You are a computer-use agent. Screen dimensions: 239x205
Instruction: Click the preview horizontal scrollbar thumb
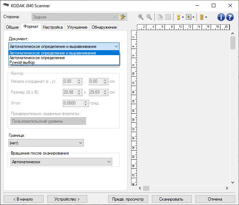tap(146, 188)
